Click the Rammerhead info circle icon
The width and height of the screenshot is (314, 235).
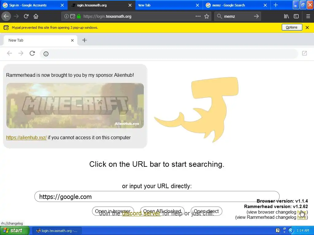[x=46, y=54]
